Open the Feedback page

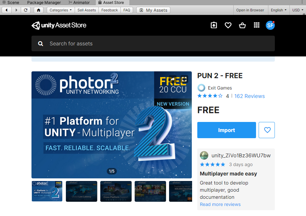(x=109, y=10)
